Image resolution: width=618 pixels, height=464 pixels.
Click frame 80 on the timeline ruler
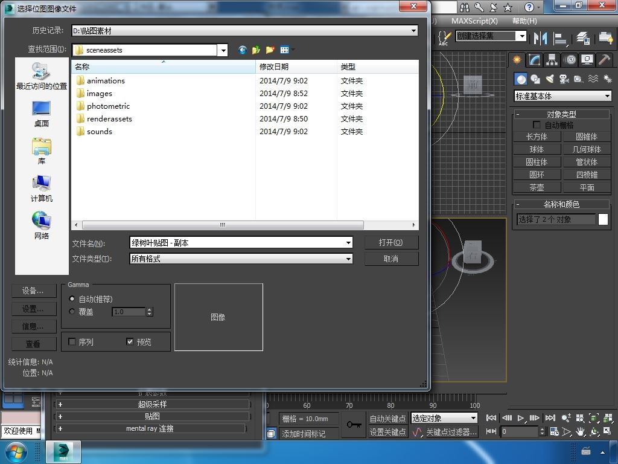tap(390, 405)
